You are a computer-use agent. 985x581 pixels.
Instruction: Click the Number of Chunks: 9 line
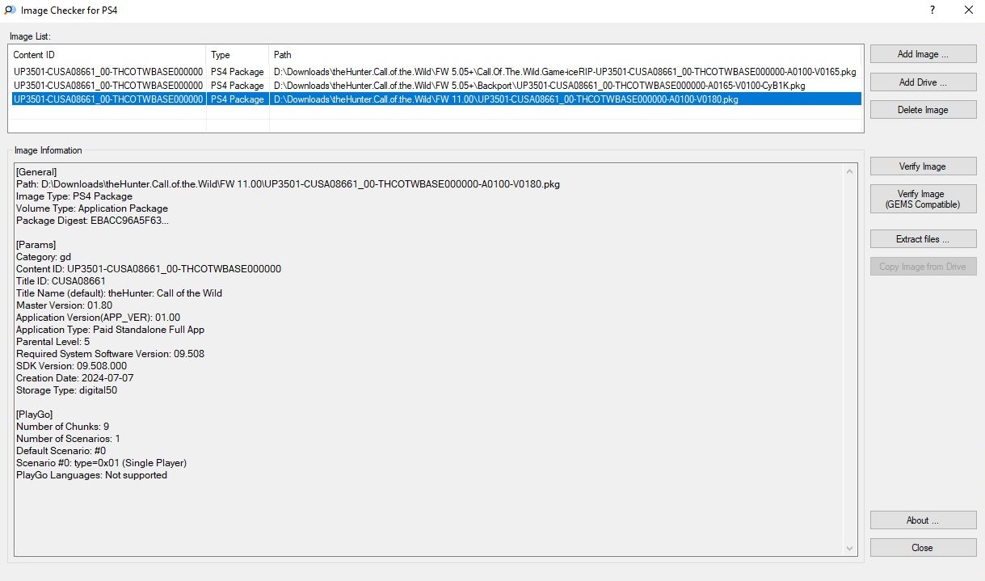coord(62,427)
